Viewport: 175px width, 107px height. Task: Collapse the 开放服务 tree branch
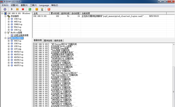[5, 16]
